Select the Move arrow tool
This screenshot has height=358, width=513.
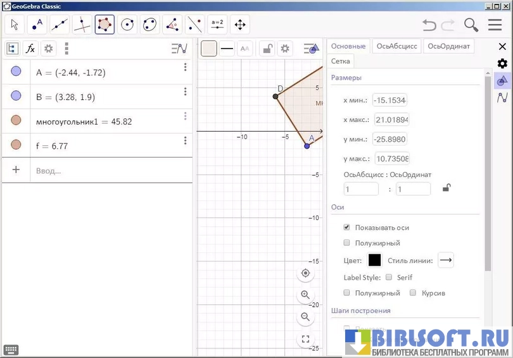(15, 25)
